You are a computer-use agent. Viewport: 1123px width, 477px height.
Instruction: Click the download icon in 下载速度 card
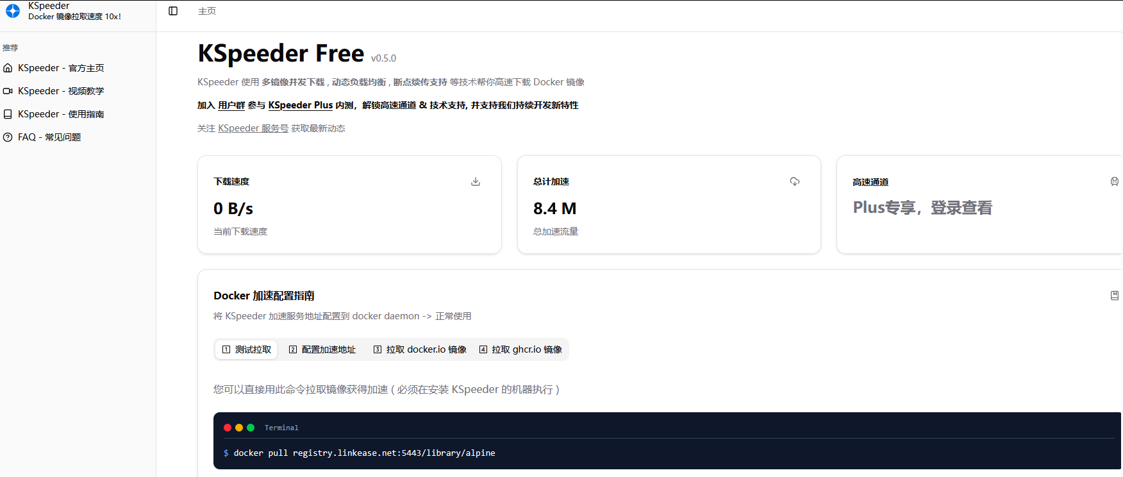tap(476, 181)
